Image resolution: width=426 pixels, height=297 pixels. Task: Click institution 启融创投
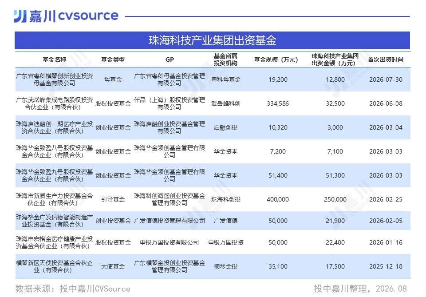coord(226,127)
